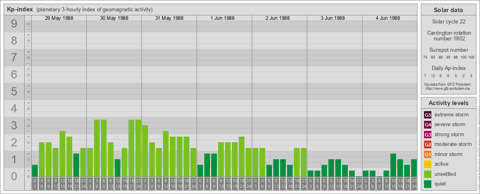Click the 4 Jun 12–15 hour bar
This screenshot has height=194, width=480.
coord(393,165)
